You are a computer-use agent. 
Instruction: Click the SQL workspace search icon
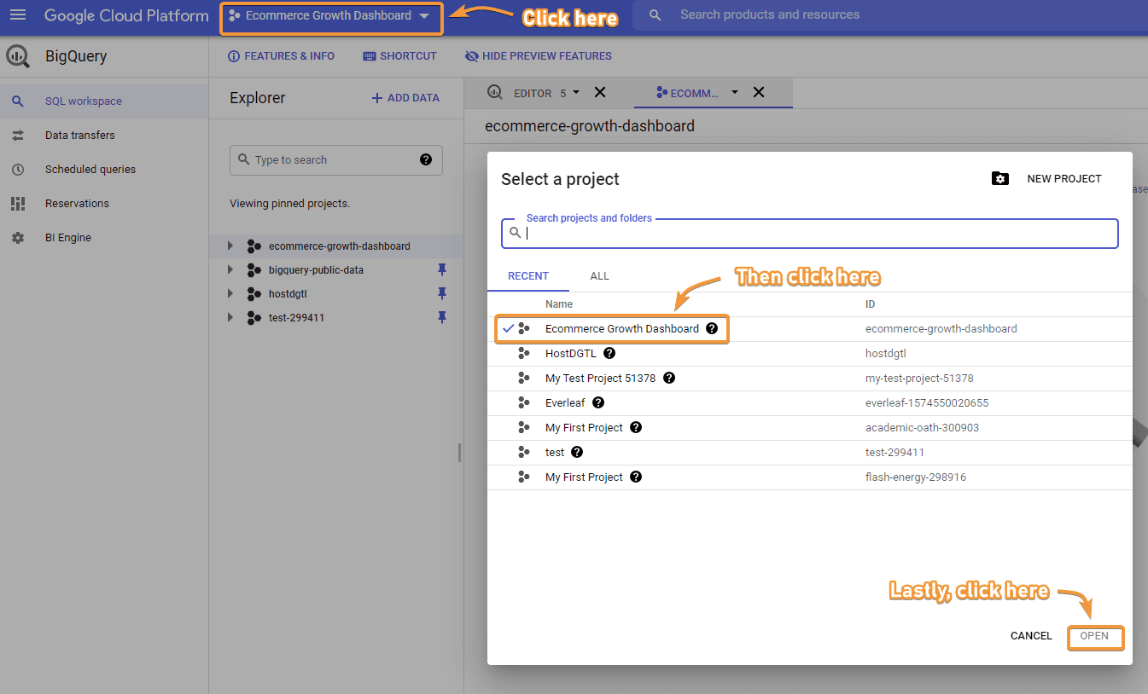coord(17,101)
